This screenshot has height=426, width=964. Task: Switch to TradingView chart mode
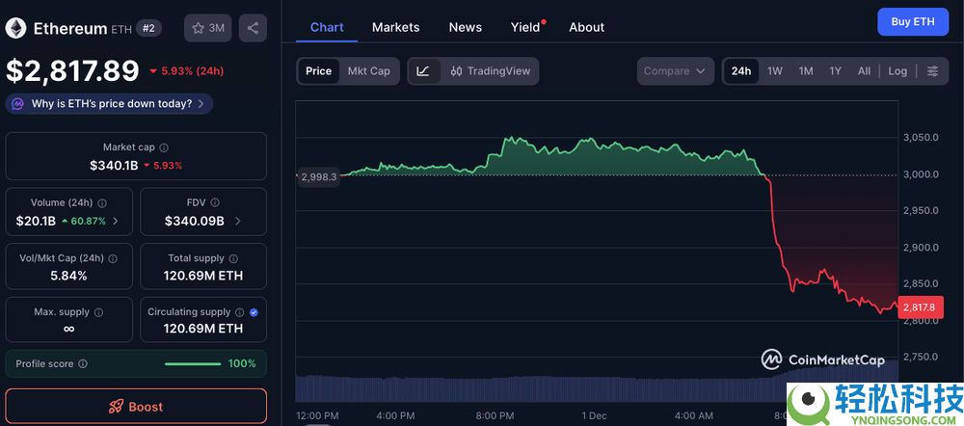tap(490, 71)
